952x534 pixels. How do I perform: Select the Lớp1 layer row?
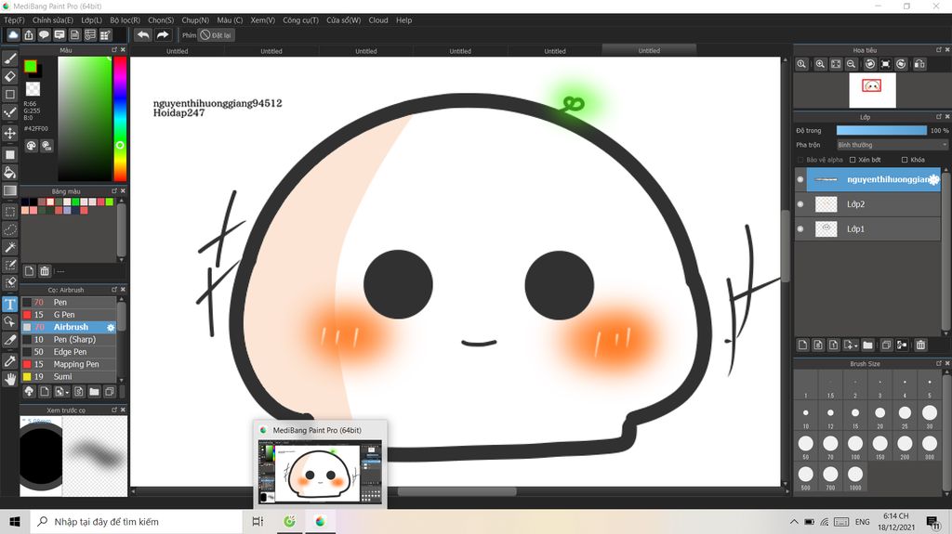tap(867, 228)
